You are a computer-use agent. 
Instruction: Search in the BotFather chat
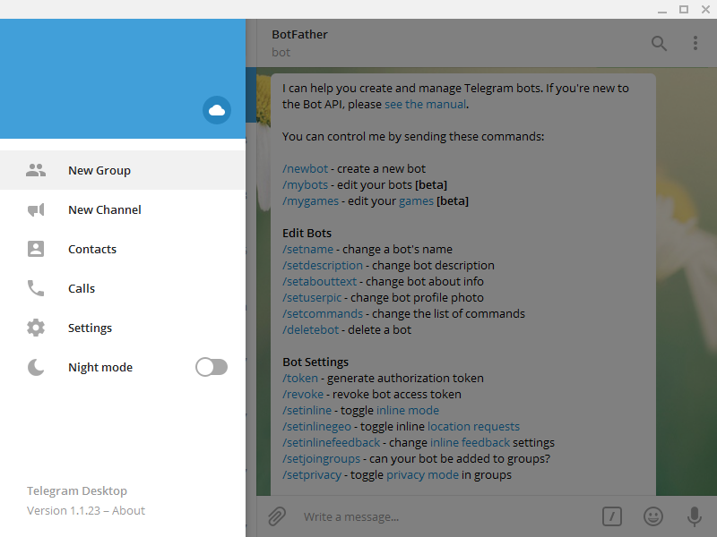point(659,43)
